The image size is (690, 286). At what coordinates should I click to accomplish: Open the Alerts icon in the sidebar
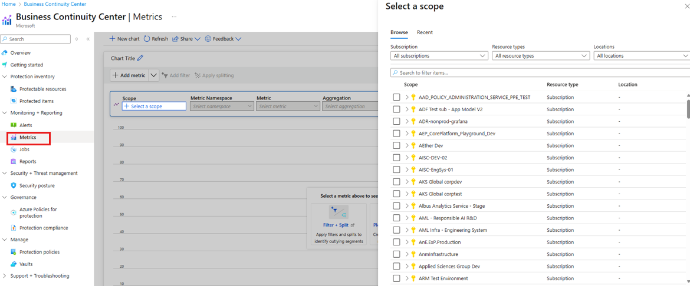pos(14,125)
